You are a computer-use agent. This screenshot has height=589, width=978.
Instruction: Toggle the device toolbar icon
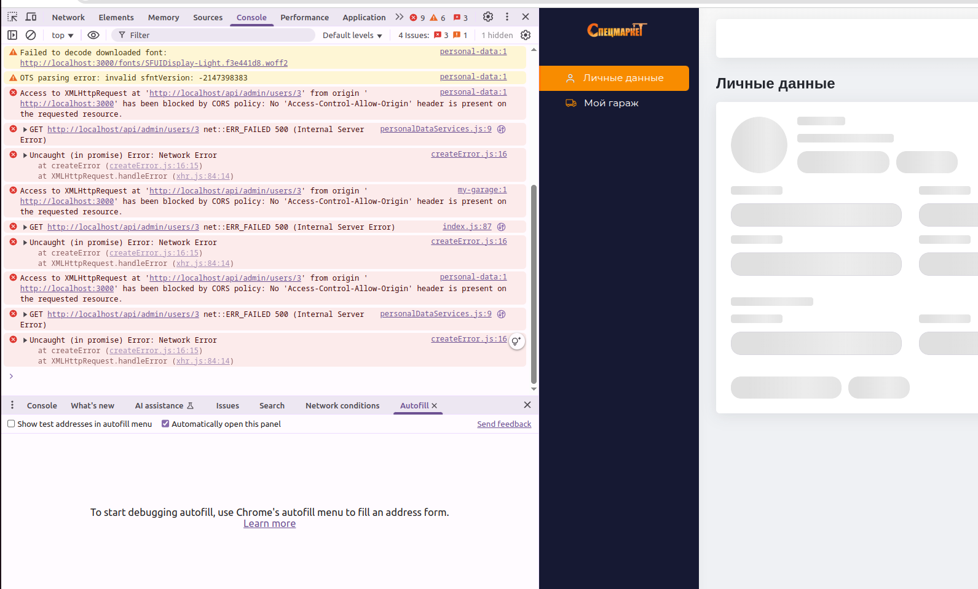(x=31, y=17)
